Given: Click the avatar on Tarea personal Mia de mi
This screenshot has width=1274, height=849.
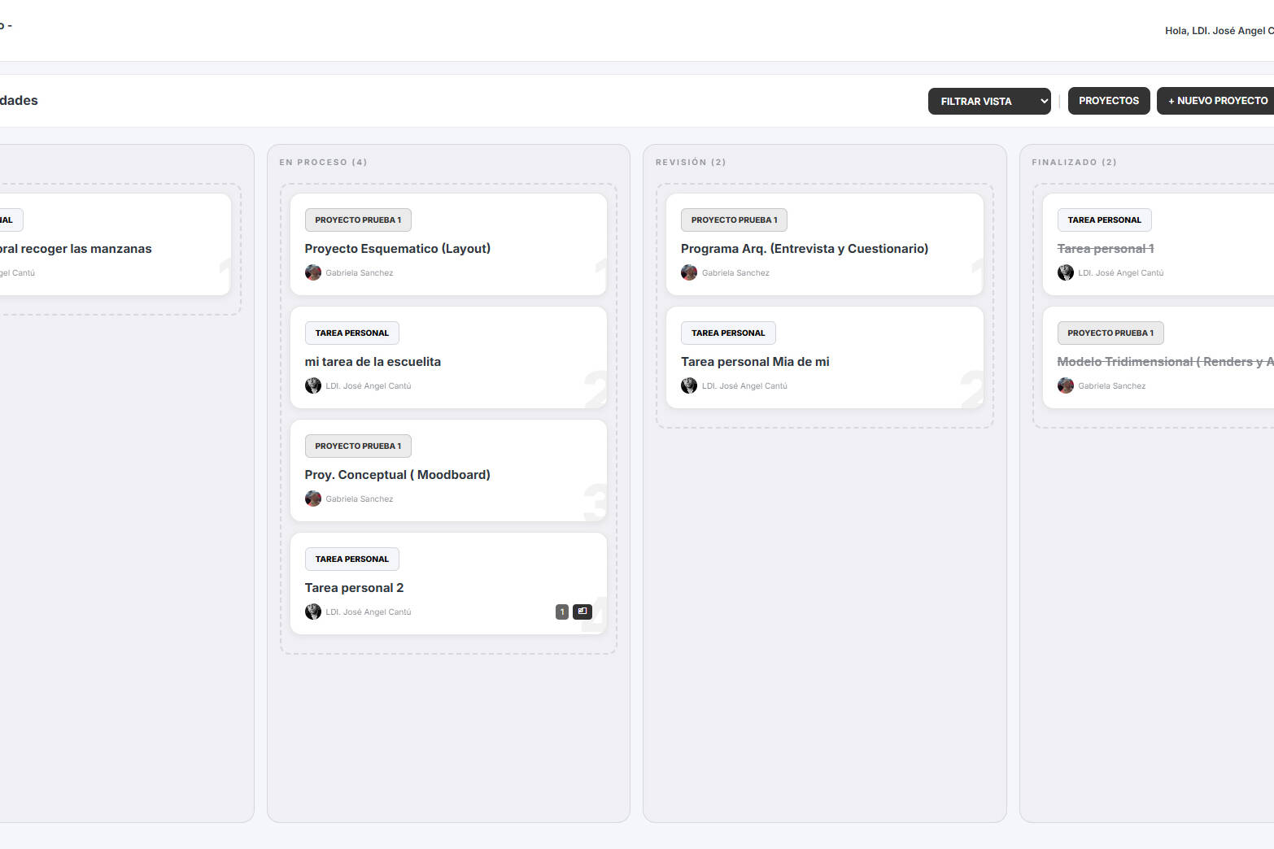Looking at the screenshot, I should coord(689,385).
